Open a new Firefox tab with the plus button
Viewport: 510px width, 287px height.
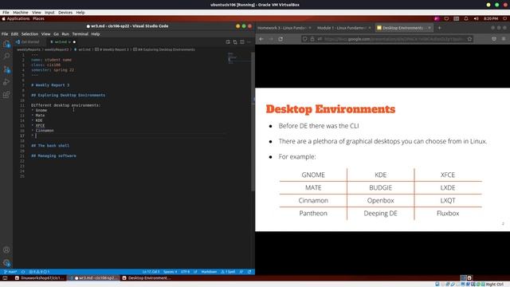coord(439,28)
